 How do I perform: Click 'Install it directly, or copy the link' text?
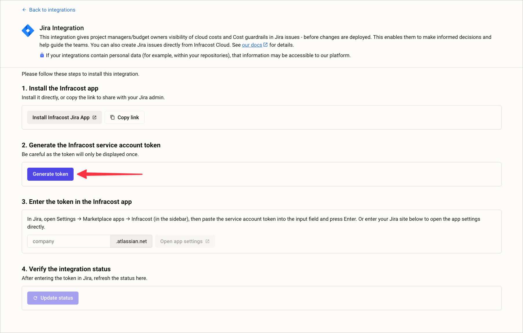[93, 97]
